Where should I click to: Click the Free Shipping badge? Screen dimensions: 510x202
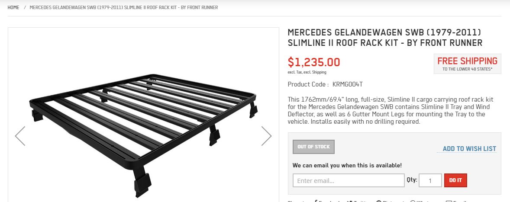point(467,64)
